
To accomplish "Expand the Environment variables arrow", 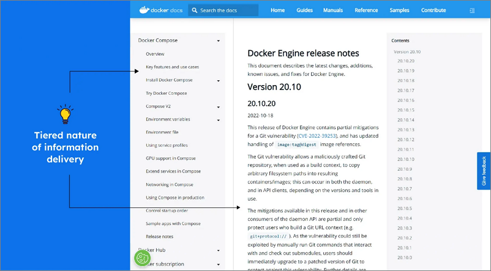I will pyautogui.click(x=219, y=120).
